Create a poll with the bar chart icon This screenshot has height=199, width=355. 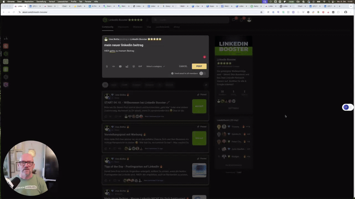tap(127, 66)
